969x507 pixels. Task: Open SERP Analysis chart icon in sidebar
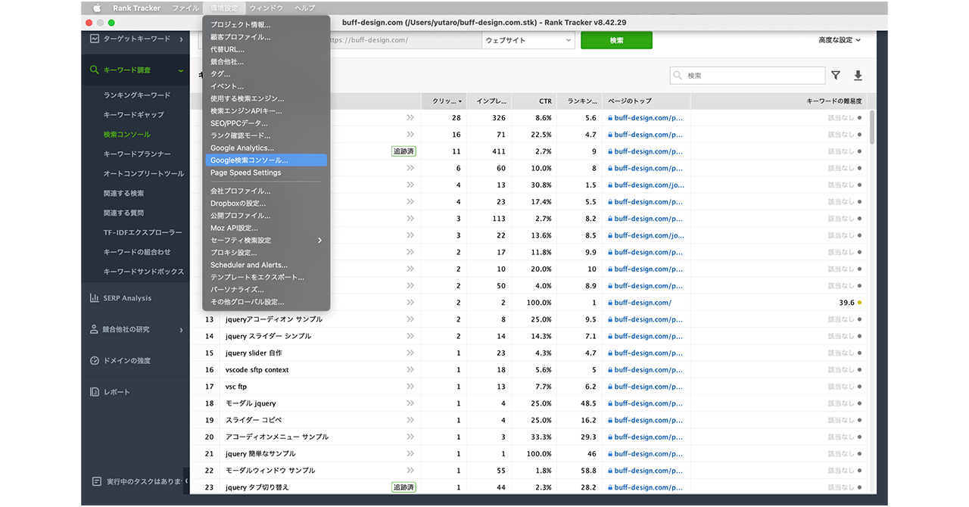[x=95, y=298]
